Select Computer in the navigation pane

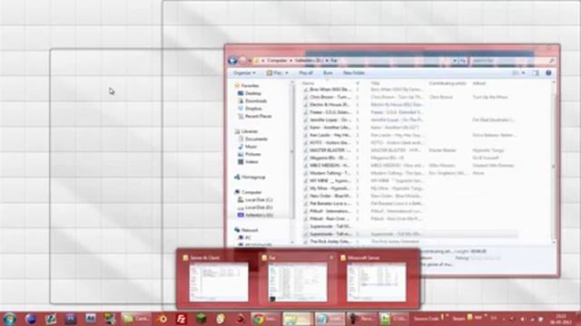pos(251,192)
